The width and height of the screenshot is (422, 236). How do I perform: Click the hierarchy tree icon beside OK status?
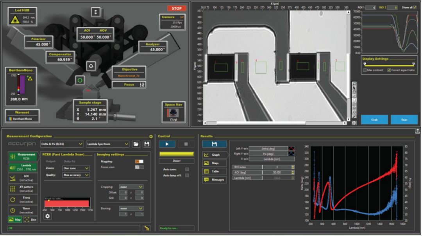[x=147, y=228]
